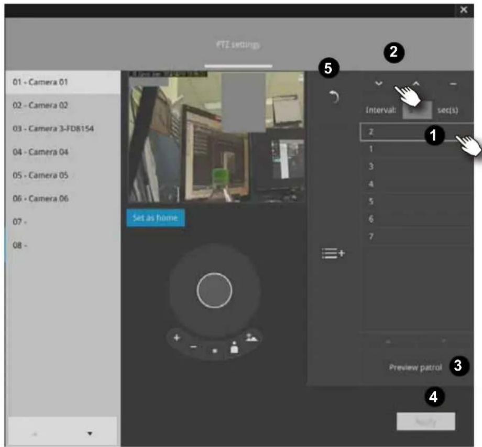Screen dimensions: 482x447
Task: Click the camera live video preview
Action: (x=216, y=137)
